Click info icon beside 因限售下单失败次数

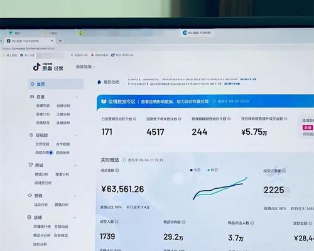180,119
